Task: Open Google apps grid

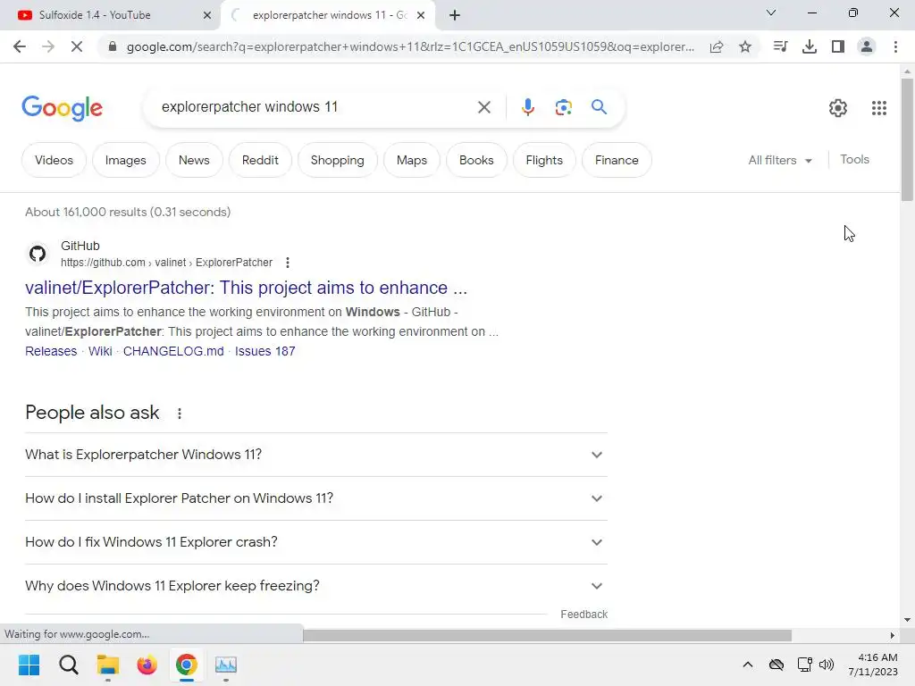Action: pyautogui.click(x=879, y=108)
